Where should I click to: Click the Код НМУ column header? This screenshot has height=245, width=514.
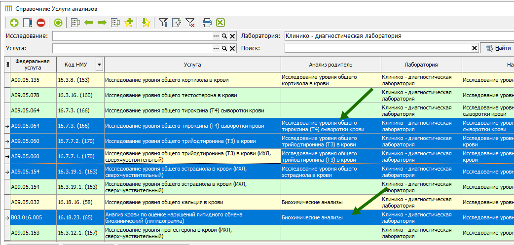pyautogui.click(x=76, y=65)
